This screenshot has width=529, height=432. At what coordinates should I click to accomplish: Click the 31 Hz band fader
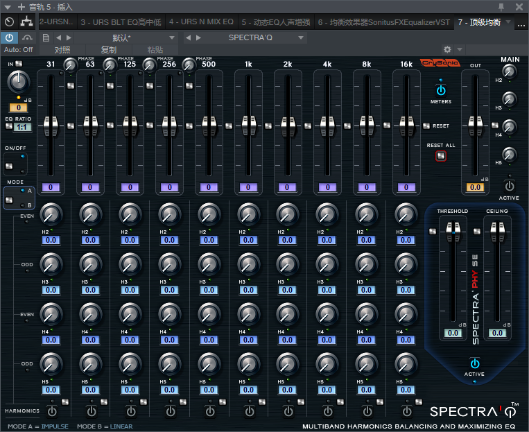pos(51,126)
